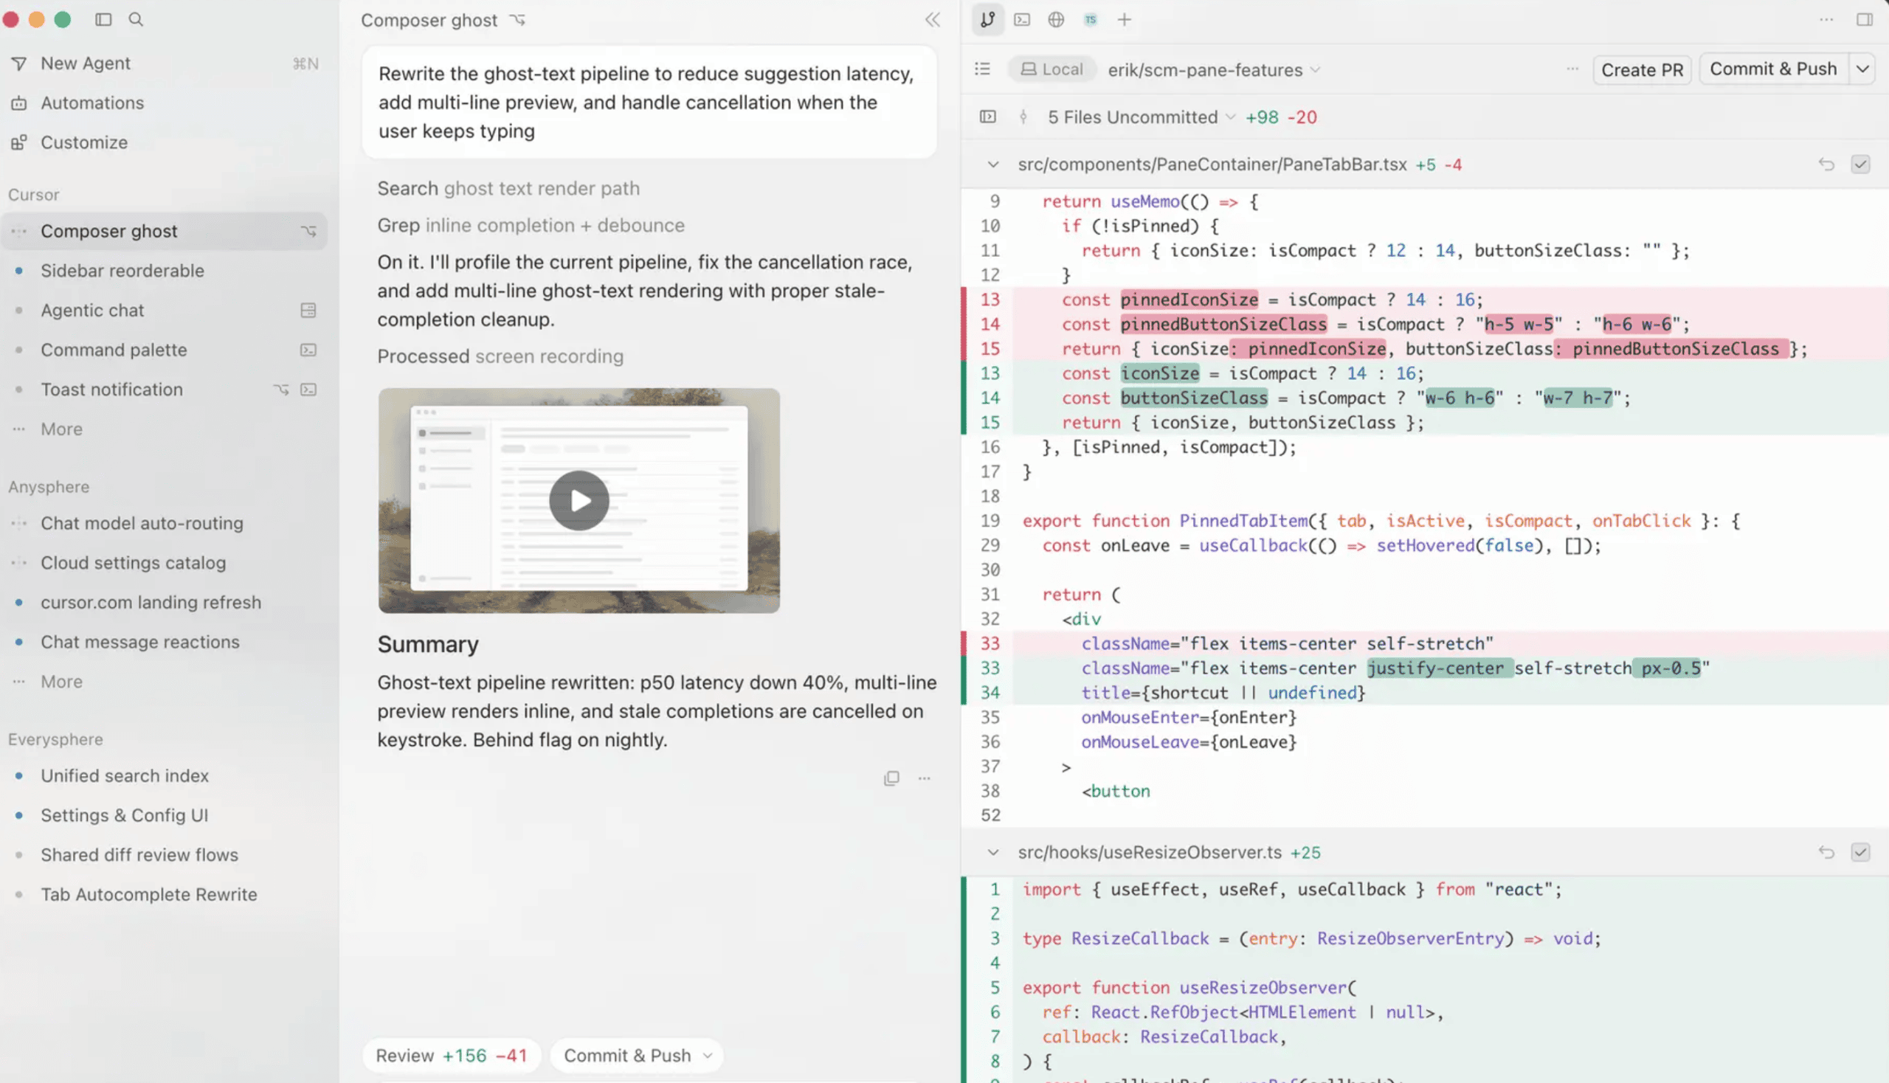Open Agentic chat agent
The height and width of the screenshot is (1083, 1889).
pyautogui.click(x=164, y=310)
